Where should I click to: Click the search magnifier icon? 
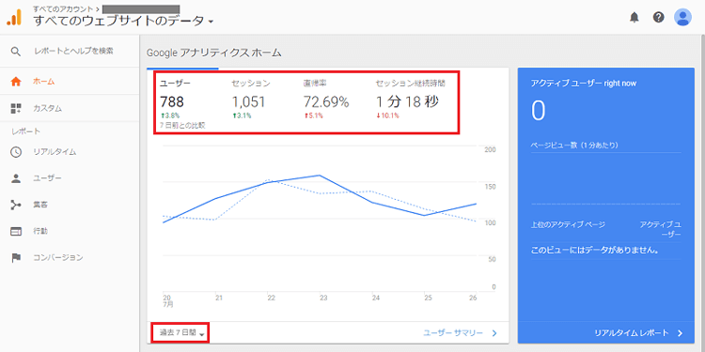[16, 52]
